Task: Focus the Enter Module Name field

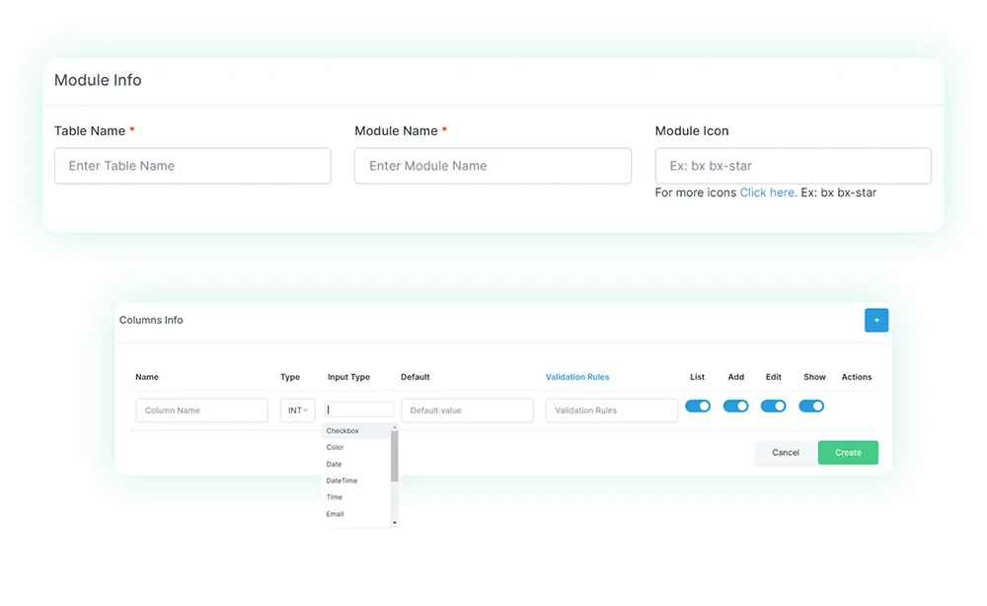Action: point(493,165)
